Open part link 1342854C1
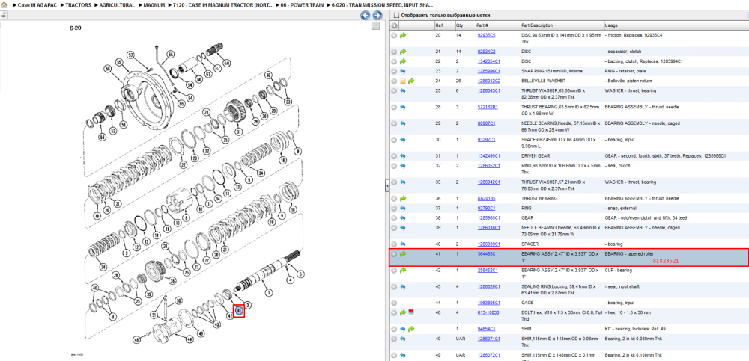Image resolution: width=749 pixels, height=361 pixels. coord(488,61)
